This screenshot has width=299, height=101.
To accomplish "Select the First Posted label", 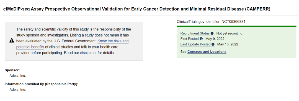I will (190, 39).
